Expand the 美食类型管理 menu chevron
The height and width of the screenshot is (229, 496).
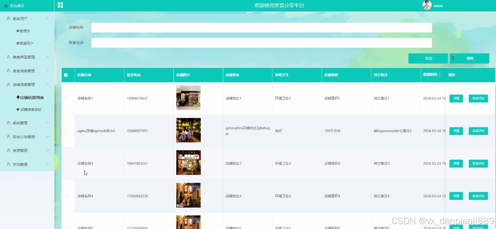click(x=48, y=57)
